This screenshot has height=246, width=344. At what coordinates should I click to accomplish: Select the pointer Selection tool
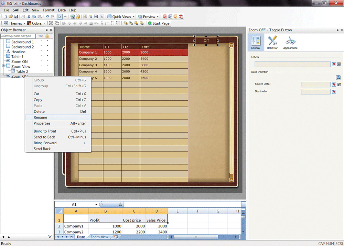pyautogui.click(x=60, y=16)
